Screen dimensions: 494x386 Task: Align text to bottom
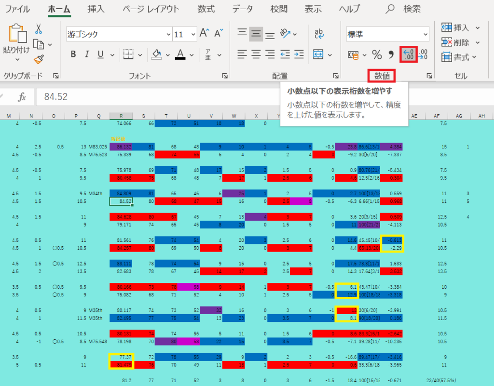point(270,35)
